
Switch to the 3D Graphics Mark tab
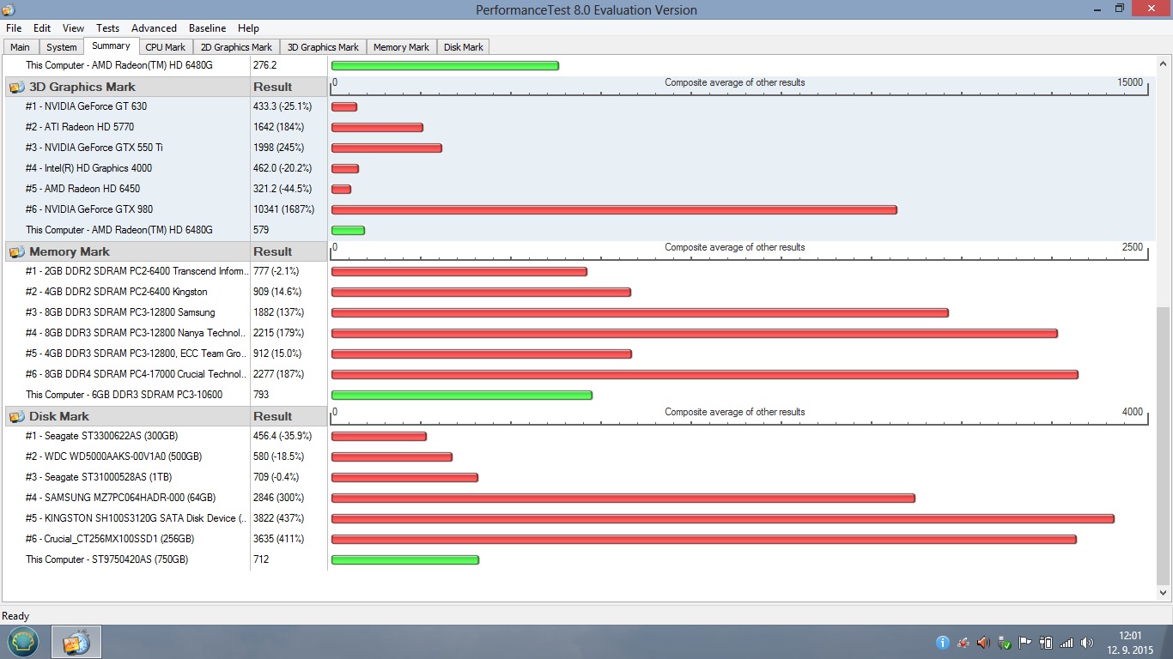click(x=323, y=47)
